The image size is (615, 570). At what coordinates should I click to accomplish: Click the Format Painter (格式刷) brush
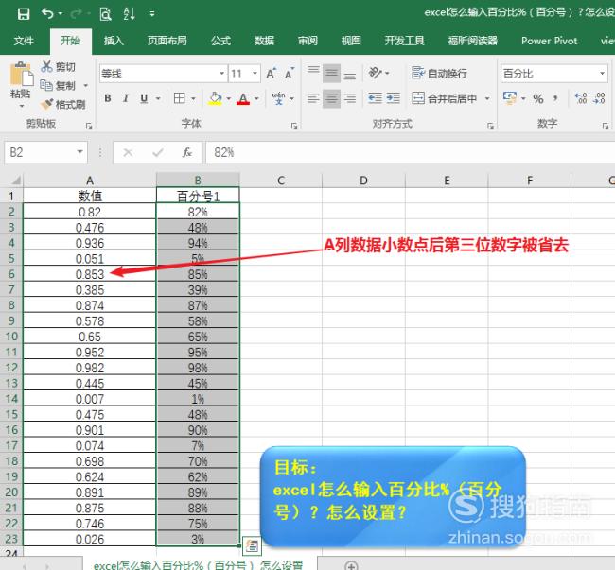(46, 104)
